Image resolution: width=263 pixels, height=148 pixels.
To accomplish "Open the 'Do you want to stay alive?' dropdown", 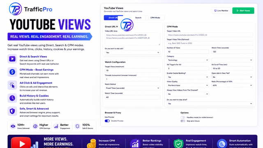I will coord(210,104).
